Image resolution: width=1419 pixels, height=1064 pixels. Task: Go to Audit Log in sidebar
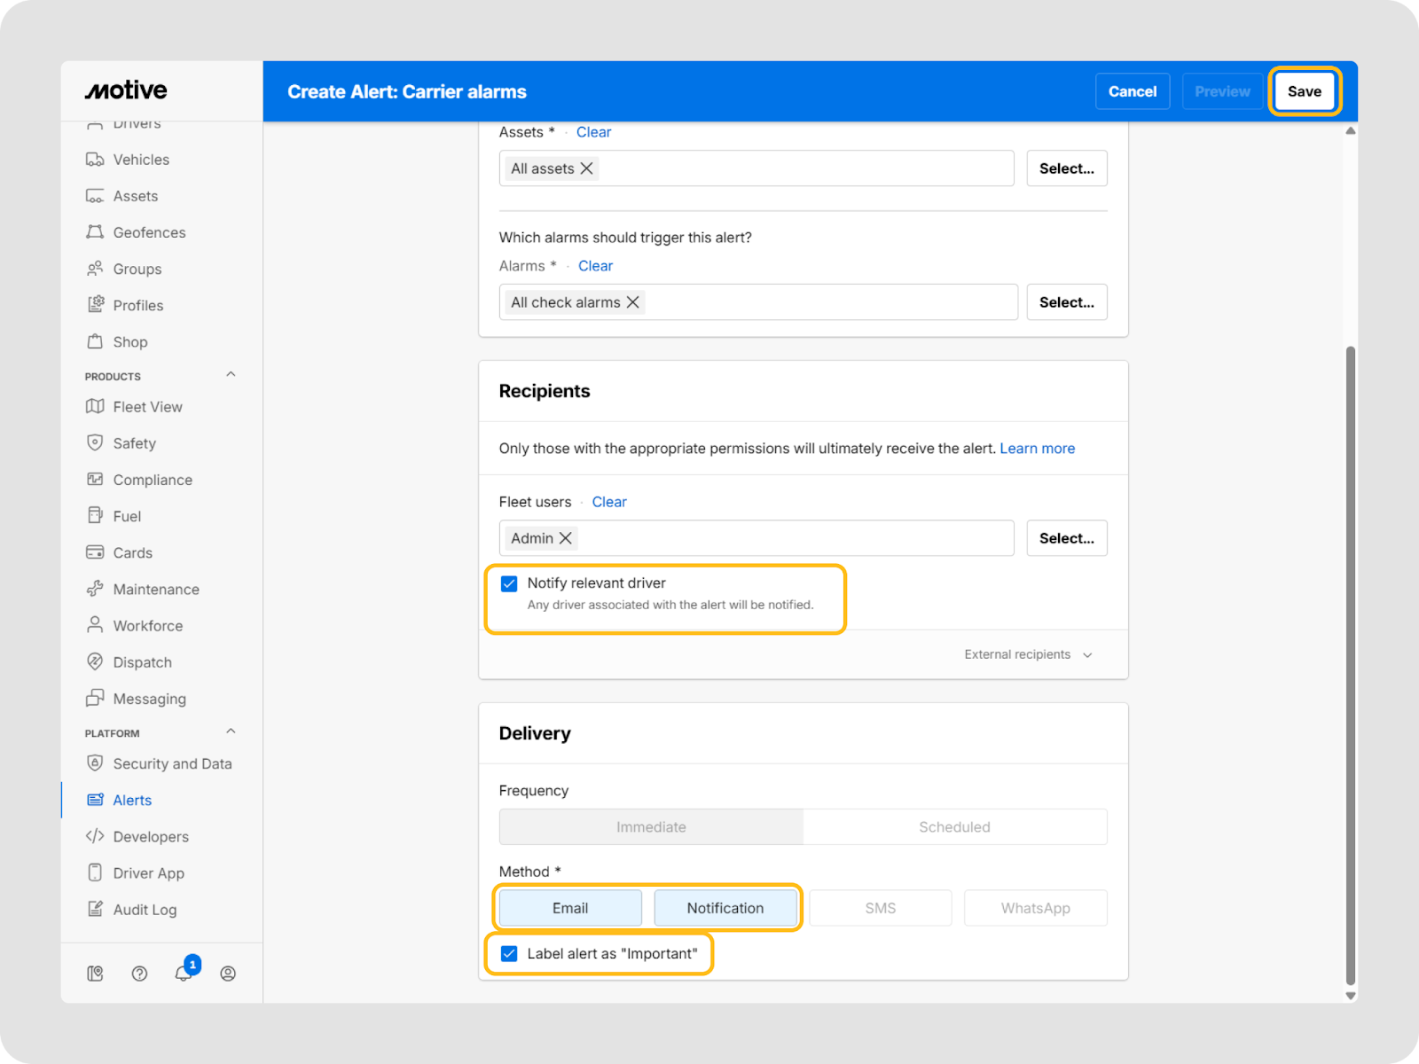pos(145,910)
